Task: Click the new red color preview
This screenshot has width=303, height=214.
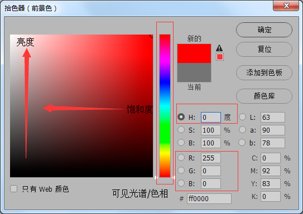Action: click(x=194, y=53)
